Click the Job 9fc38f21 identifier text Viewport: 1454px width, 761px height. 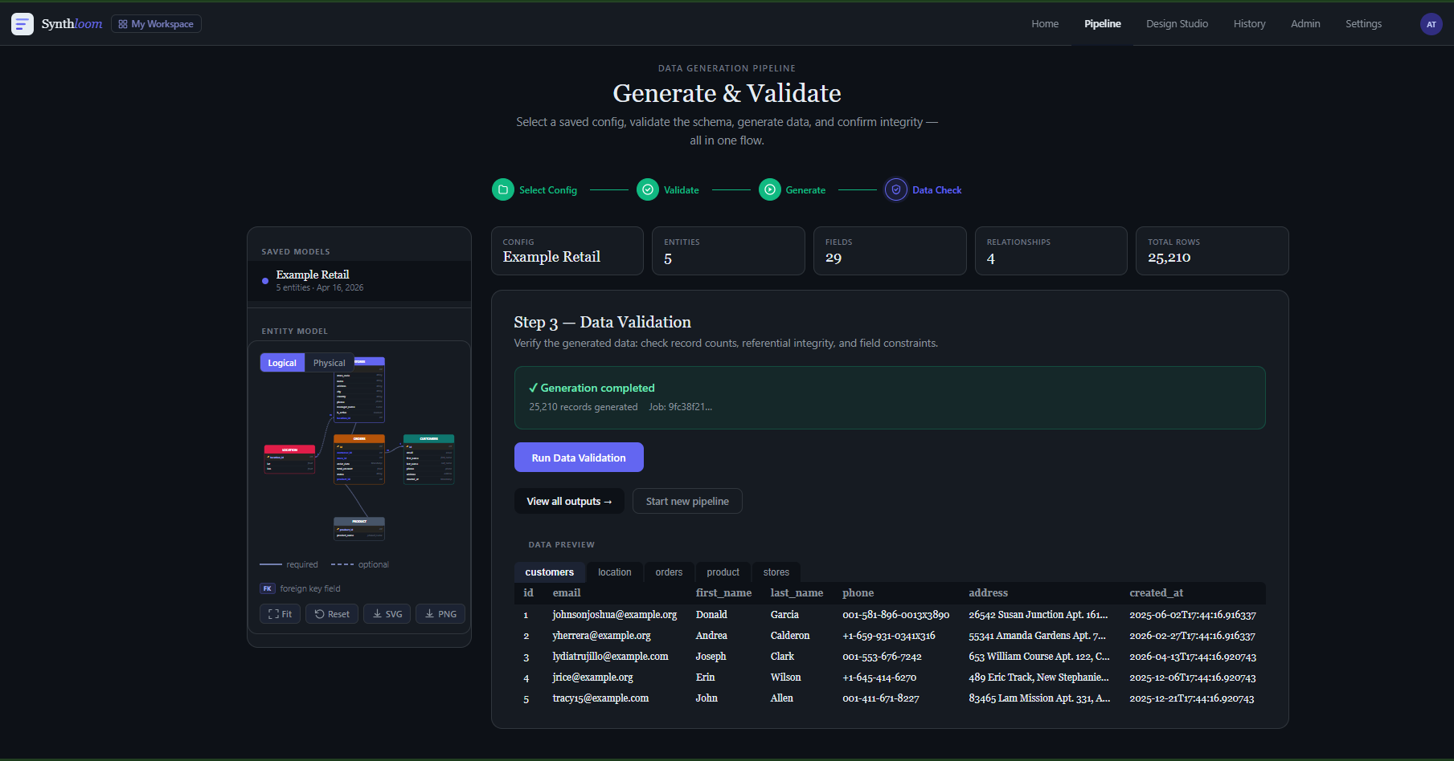coord(680,407)
